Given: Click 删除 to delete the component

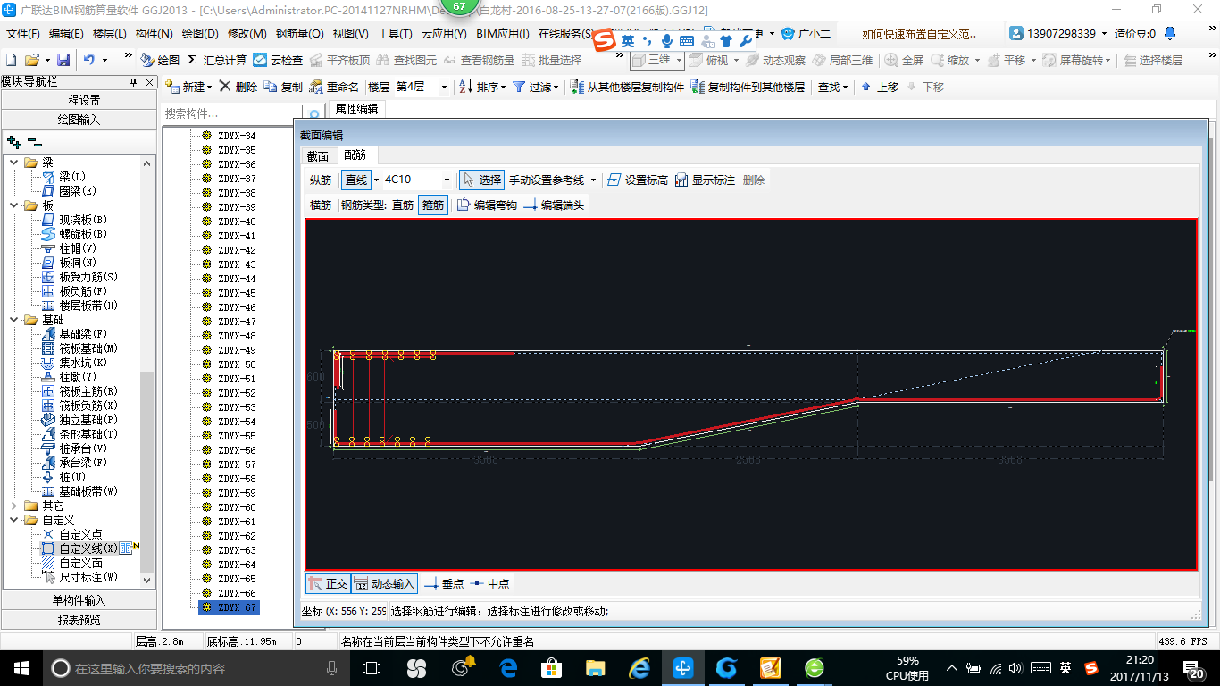Looking at the screenshot, I should [x=238, y=87].
